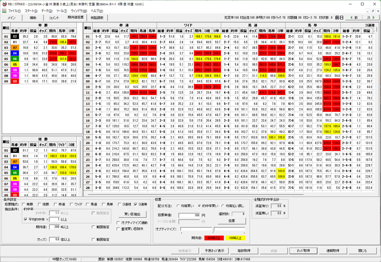Click the 投票 button
Viewport: 381px width, 262px height.
[232, 221]
